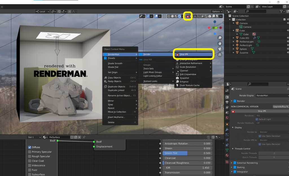The height and width of the screenshot is (176, 289).
Task: Open the Render Engine dropdown
Action: tap(272, 96)
